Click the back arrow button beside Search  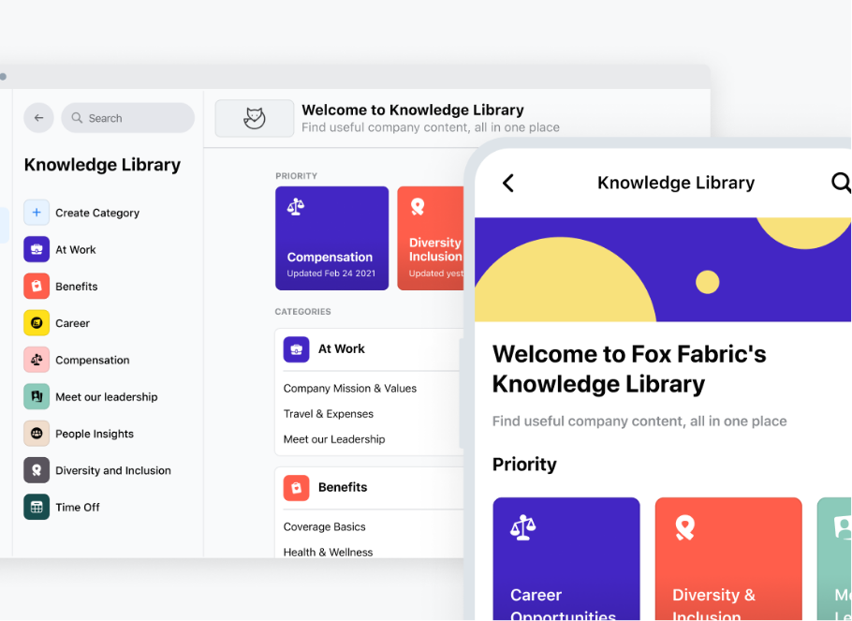[x=38, y=117]
